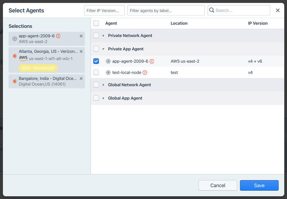Image resolution: width=287 pixels, height=199 pixels.
Task: Click the 'v4 + v6' IP version cell
Action: pos(255,61)
